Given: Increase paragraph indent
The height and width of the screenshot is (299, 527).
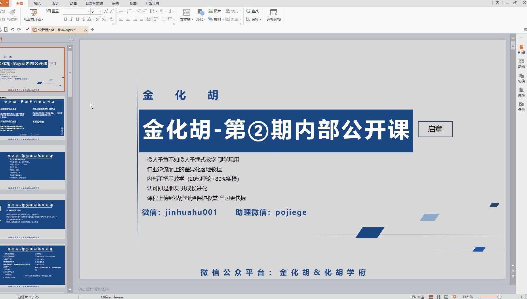Looking at the screenshot, I should 145,11.
